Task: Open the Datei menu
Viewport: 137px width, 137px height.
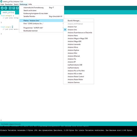Action: coord(2,4)
